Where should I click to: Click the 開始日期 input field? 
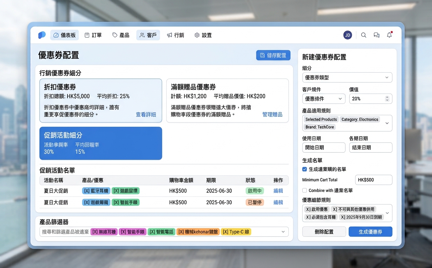pyautogui.click(x=324, y=147)
